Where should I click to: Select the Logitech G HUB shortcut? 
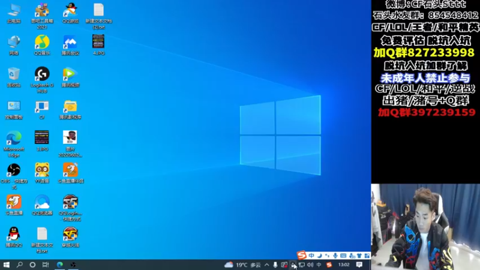point(42,80)
